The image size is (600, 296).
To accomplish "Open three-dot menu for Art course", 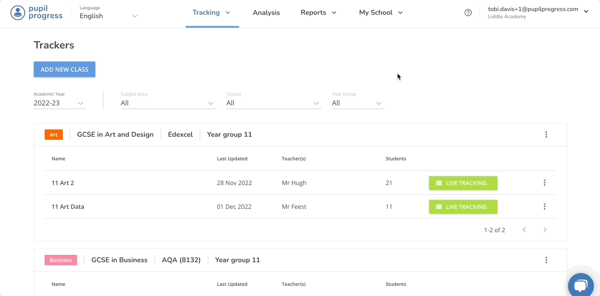I will [546, 135].
